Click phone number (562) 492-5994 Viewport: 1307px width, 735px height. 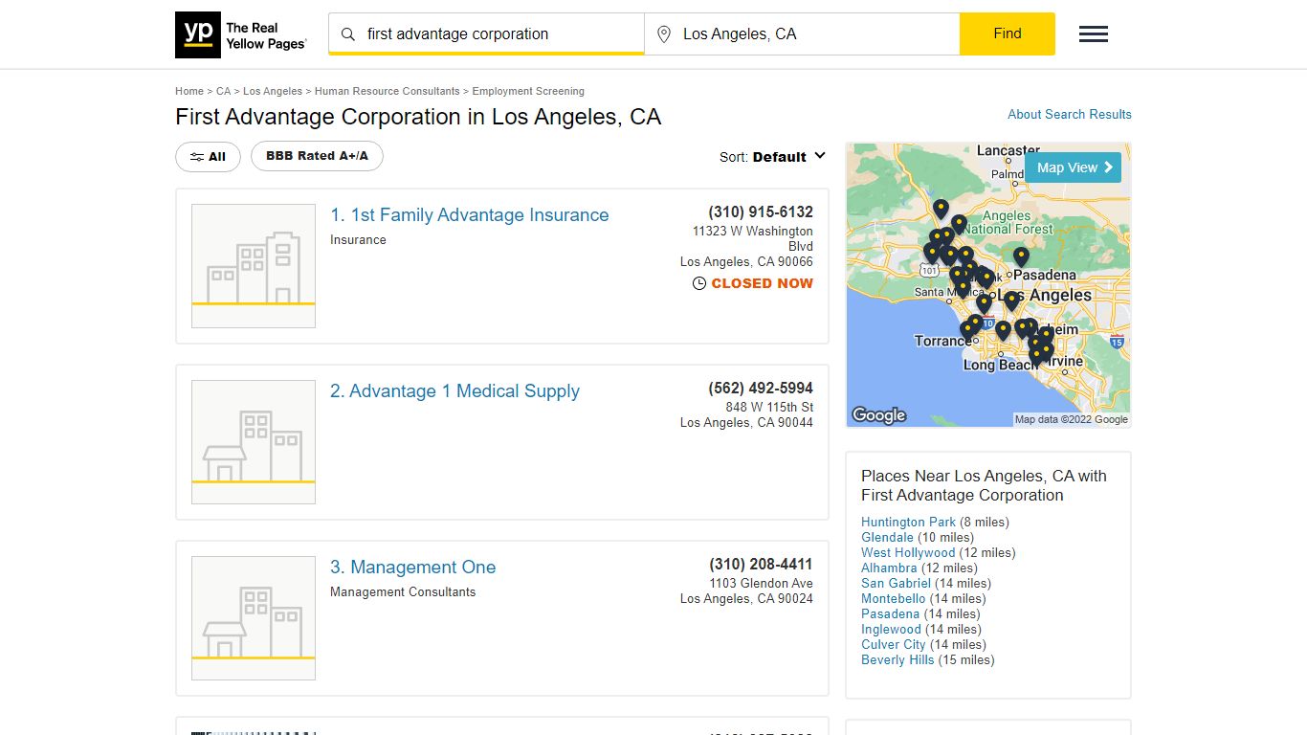click(x=761, y=388)
